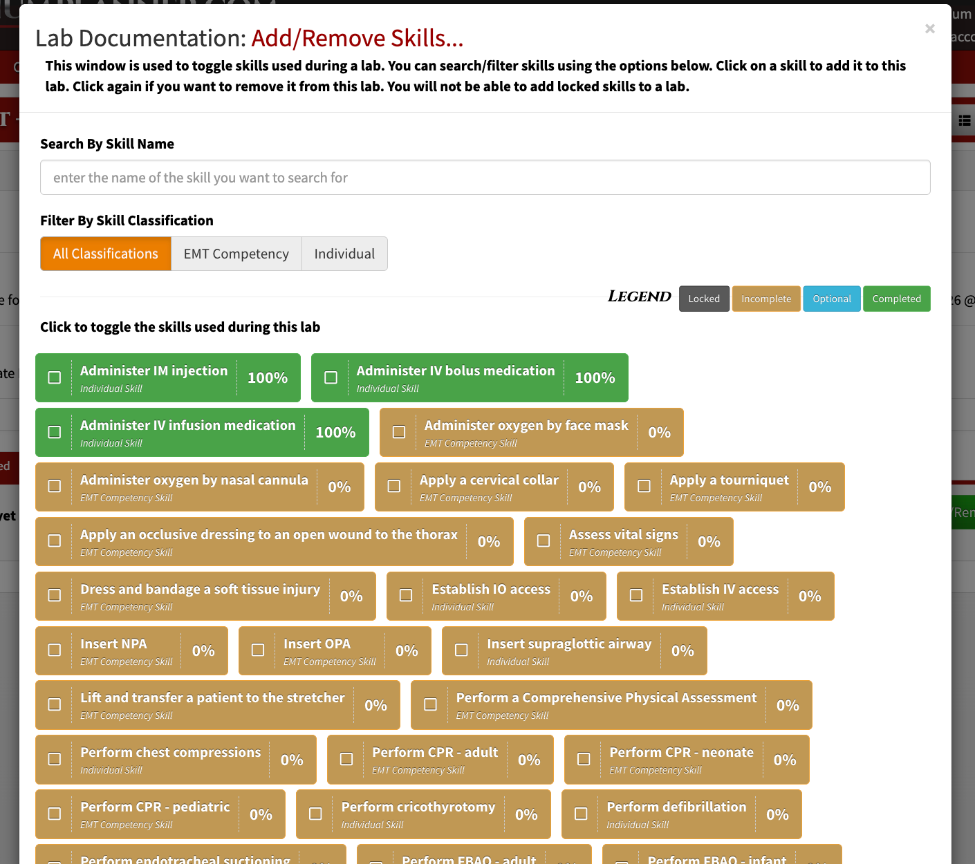Add the Perform FBAO - adult skill name
975x864 pixels.
click(469, 859)
